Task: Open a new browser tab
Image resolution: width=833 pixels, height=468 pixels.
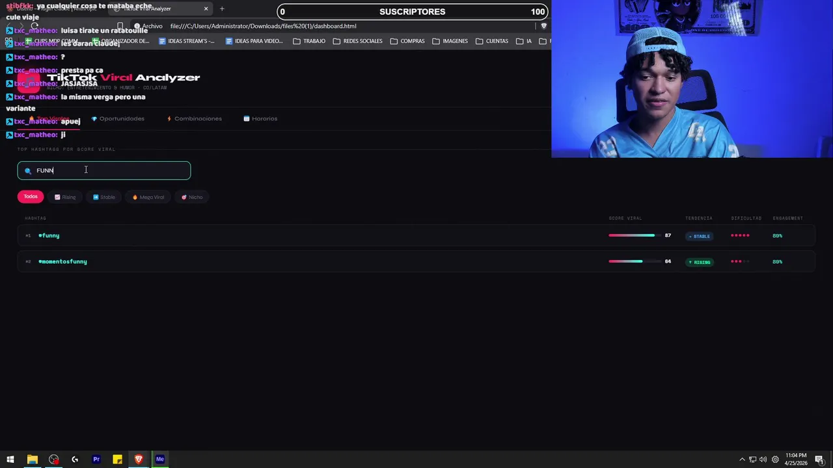Action: pyautogui.click(x=222, y=8)
